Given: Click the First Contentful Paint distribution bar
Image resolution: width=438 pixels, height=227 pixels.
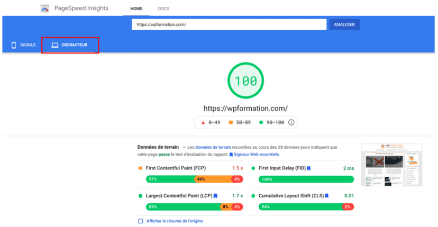Looking at the screenshot, I should click(x=194, y=179).
